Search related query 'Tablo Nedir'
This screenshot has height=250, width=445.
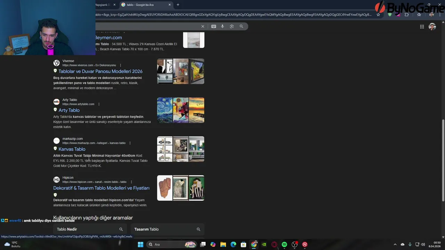pyautogui.click(x=90, y=229)
